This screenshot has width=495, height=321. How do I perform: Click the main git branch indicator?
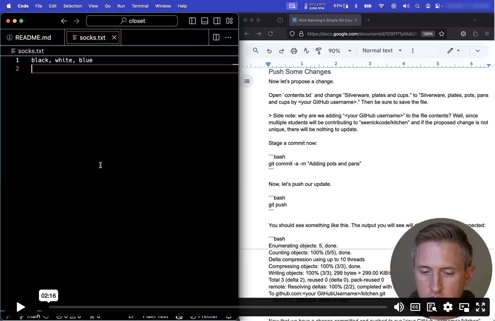(30, 316)
